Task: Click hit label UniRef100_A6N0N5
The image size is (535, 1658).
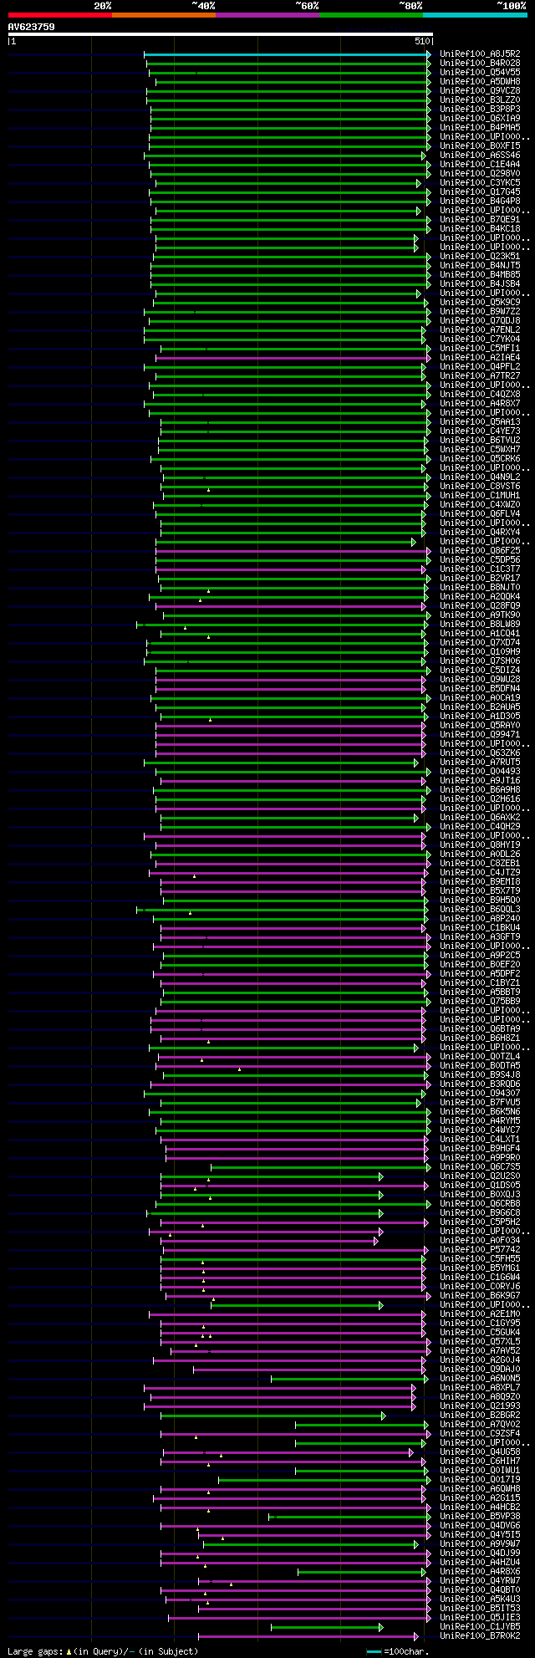Action: tap(481, 1378)
